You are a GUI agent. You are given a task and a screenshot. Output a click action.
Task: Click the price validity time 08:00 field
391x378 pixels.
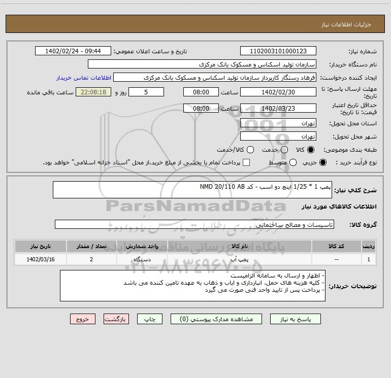coord(201,109)
